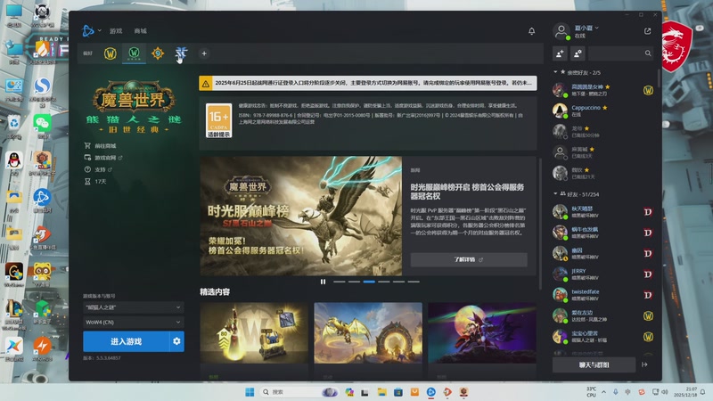This screenshot has width=713, height=401.
Task: Click the twistedfate friend name
Action: pyautogui.click(x=586, y=292)
